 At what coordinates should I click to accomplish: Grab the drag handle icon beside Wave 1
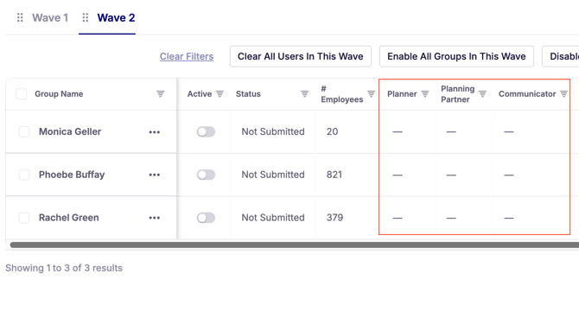[20, 17]
